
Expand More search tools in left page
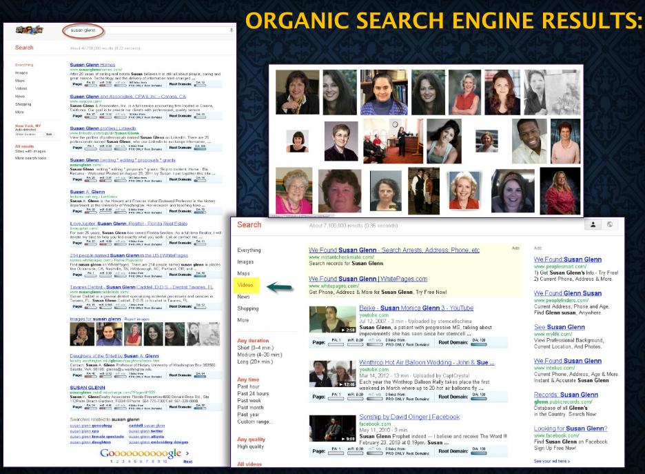pyautogui.click(x=30, y=158)
